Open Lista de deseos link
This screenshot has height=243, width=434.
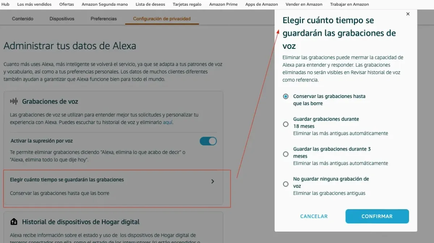150,4
